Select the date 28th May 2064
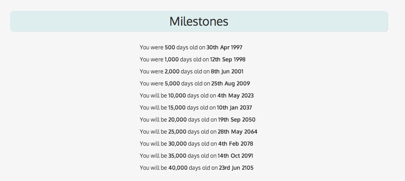The height and width of the screenshot is (181, 405). [x=237, y=132]
